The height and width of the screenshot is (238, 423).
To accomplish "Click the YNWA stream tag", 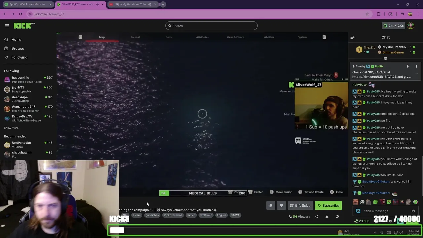I will (235, 215).
